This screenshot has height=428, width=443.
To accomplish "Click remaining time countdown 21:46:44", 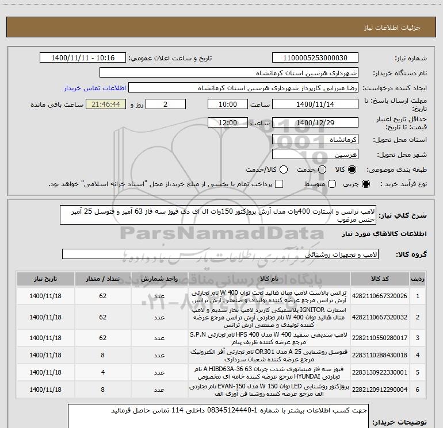I will [106, 105].
